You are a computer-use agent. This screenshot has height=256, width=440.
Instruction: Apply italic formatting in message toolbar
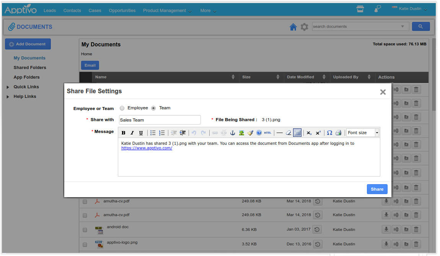[x=132, y=133]
